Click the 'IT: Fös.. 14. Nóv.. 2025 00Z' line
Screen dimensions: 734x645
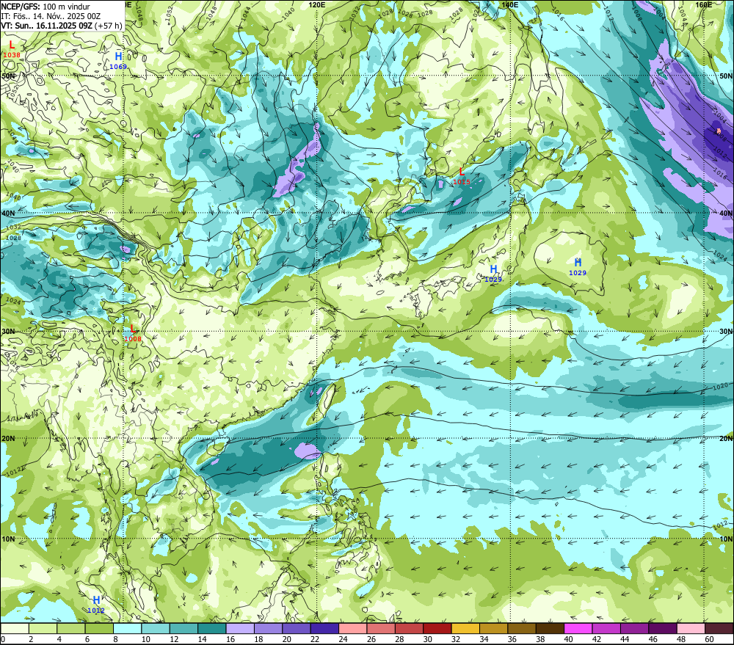pyautogui.click(x=51, y=16)
